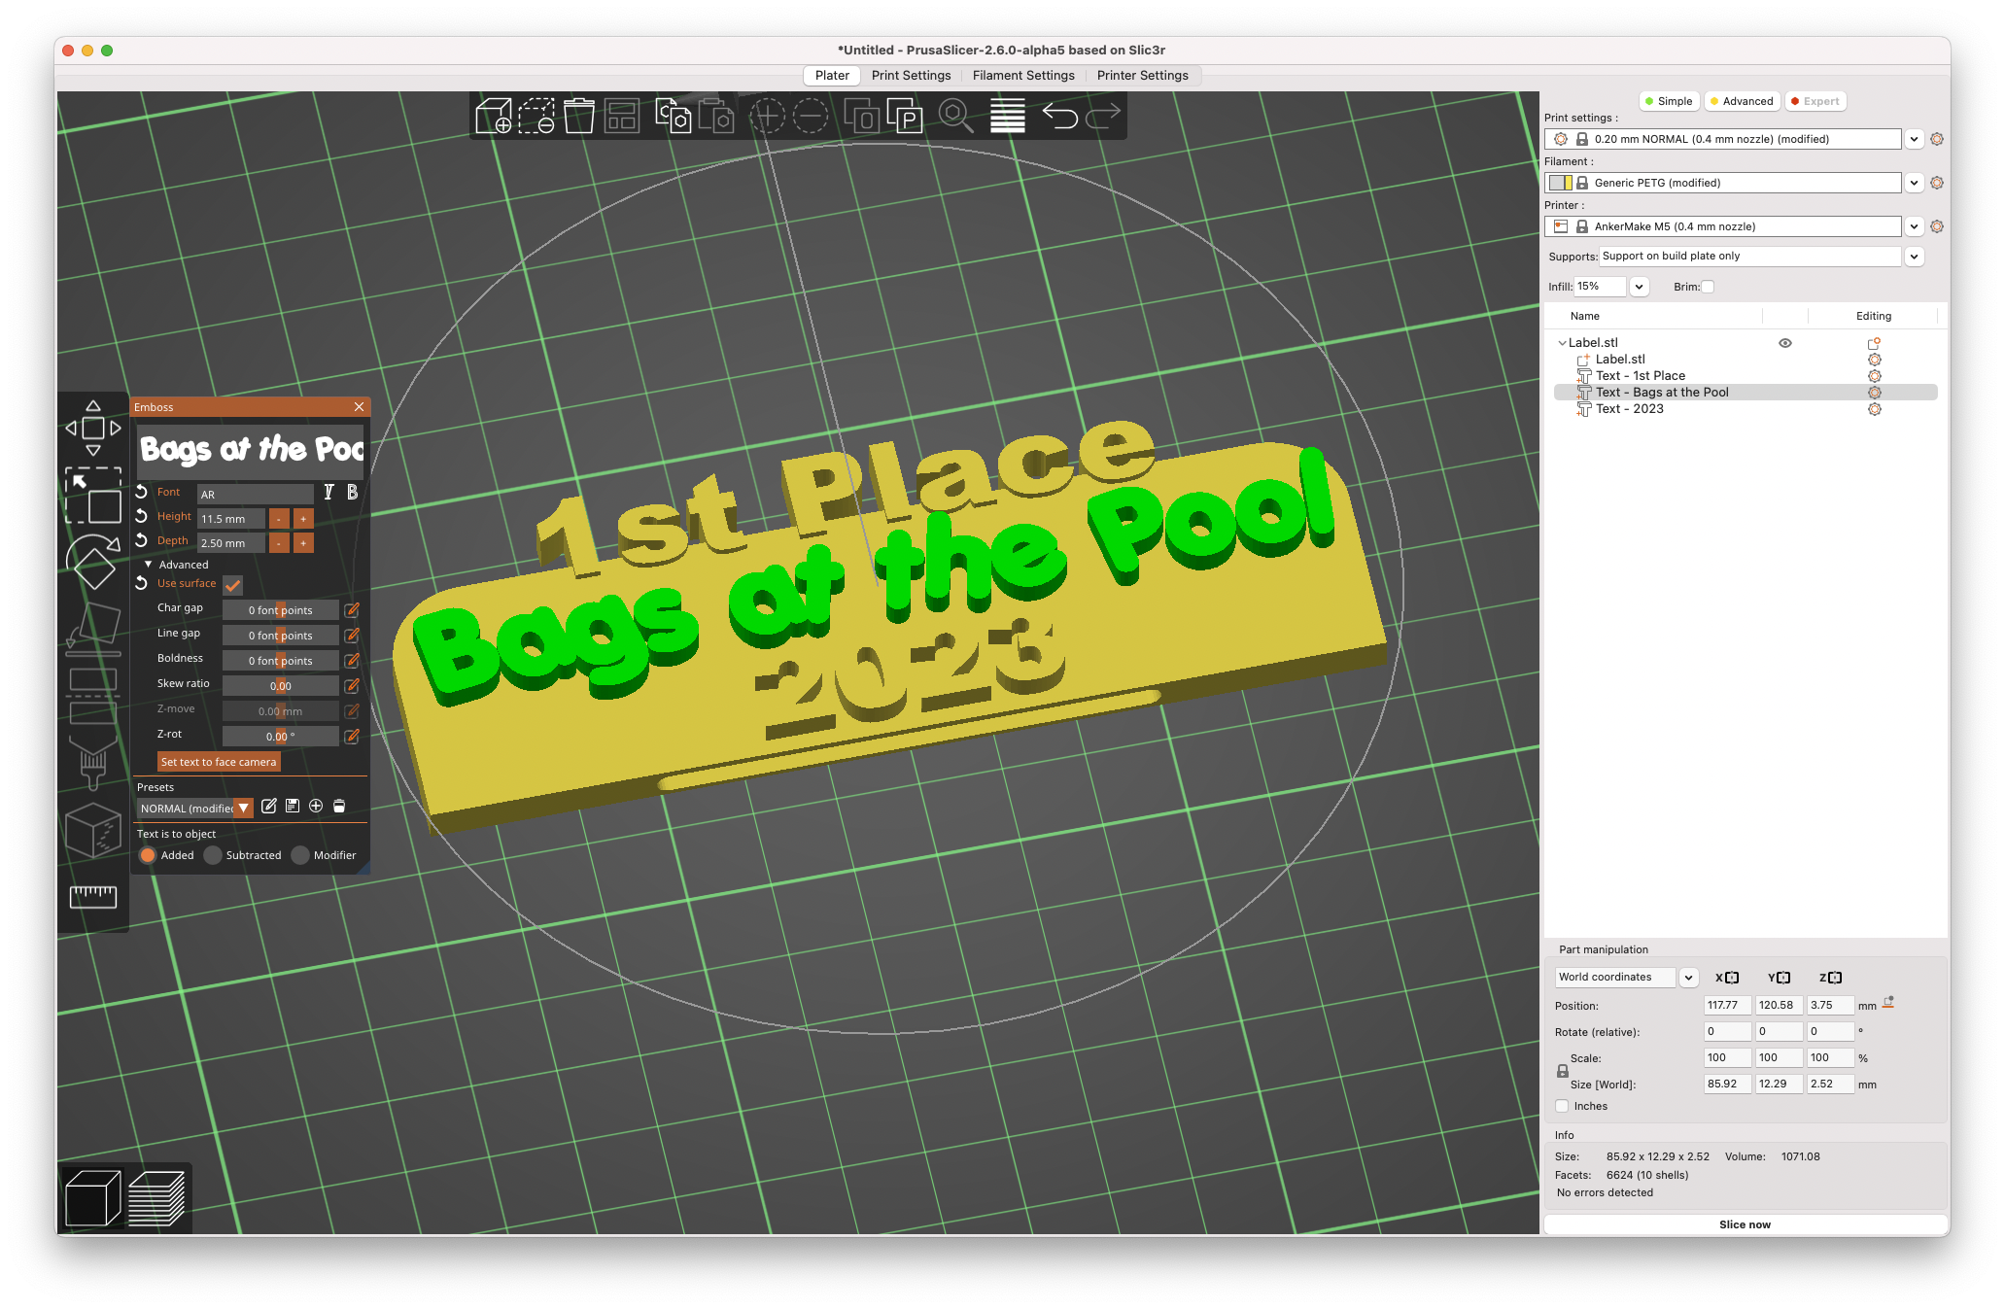Viewport: 2005px width, 1309px height.
Task: Toggle visibility eye for Label.stl
Action: (x=1785, y=343)
